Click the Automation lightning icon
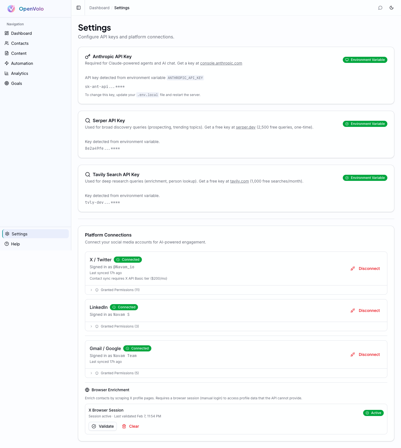Screen dimensions: 401x448 (x=7, y=63)
